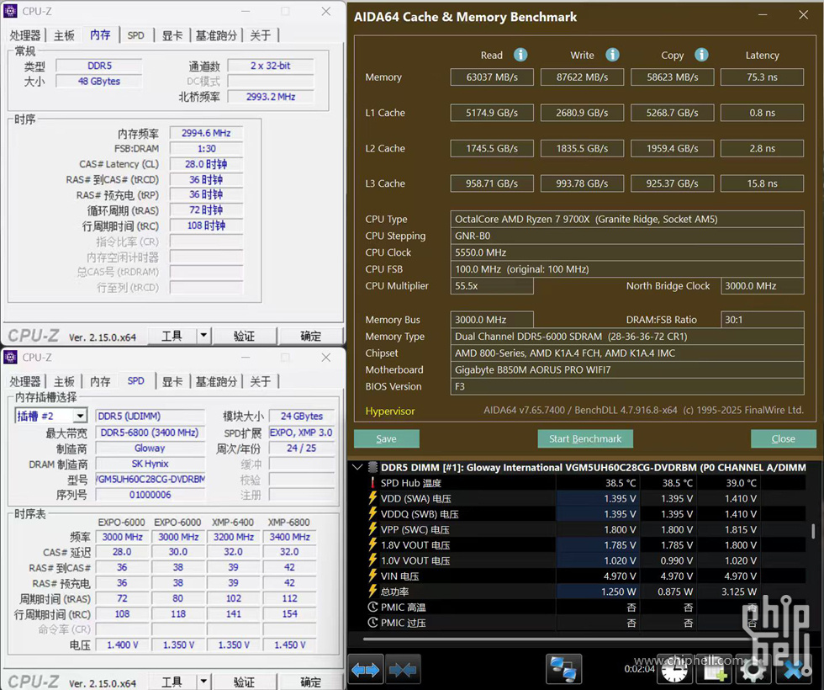Viewport: 824px width, 690px height.
Task: Click the clock icon beside the 0:02:04 timer
Action: (674, 670)
